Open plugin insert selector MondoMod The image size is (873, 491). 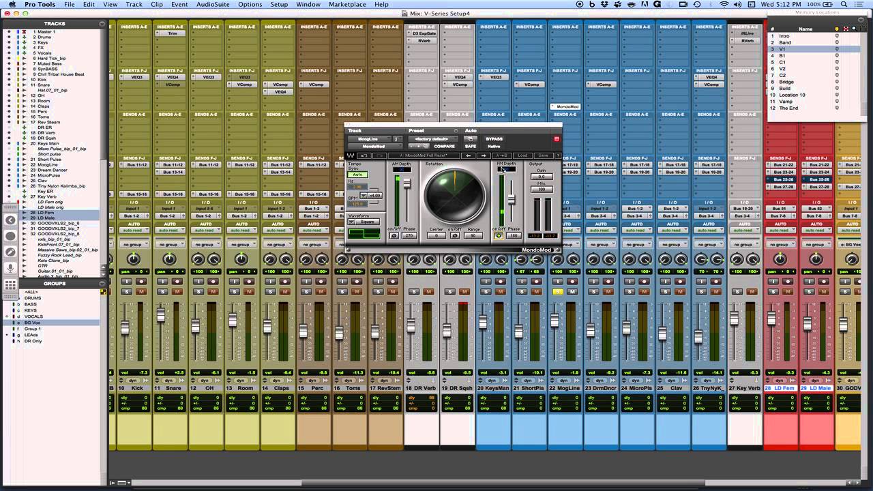coord(375,146)
